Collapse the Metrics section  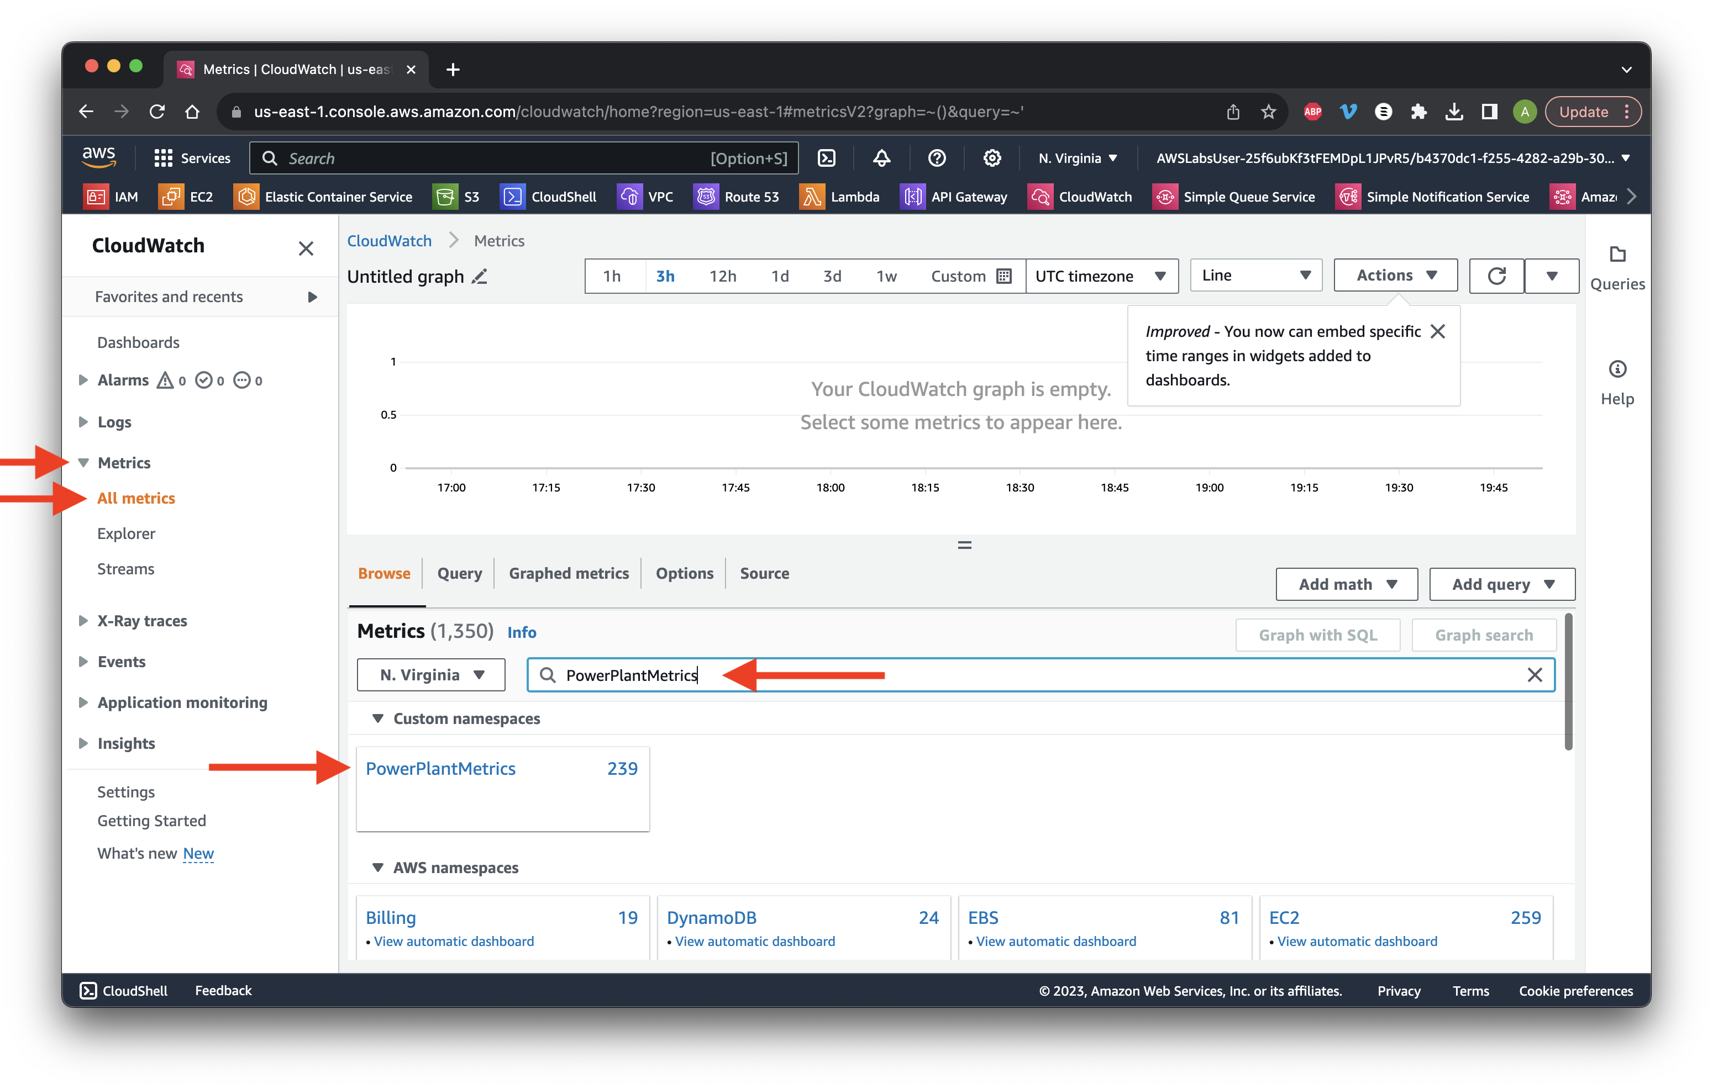[x=83, y=463]
